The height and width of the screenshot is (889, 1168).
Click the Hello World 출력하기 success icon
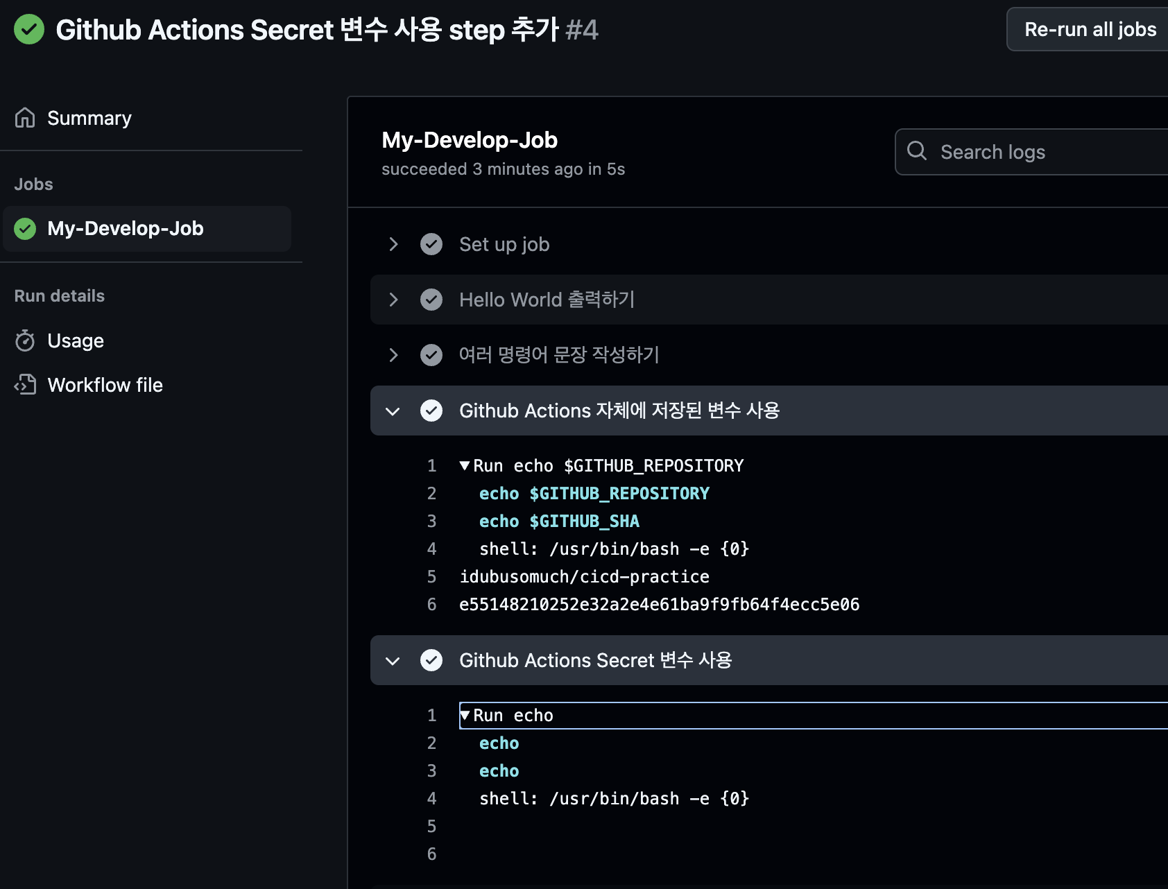(431, 300)
